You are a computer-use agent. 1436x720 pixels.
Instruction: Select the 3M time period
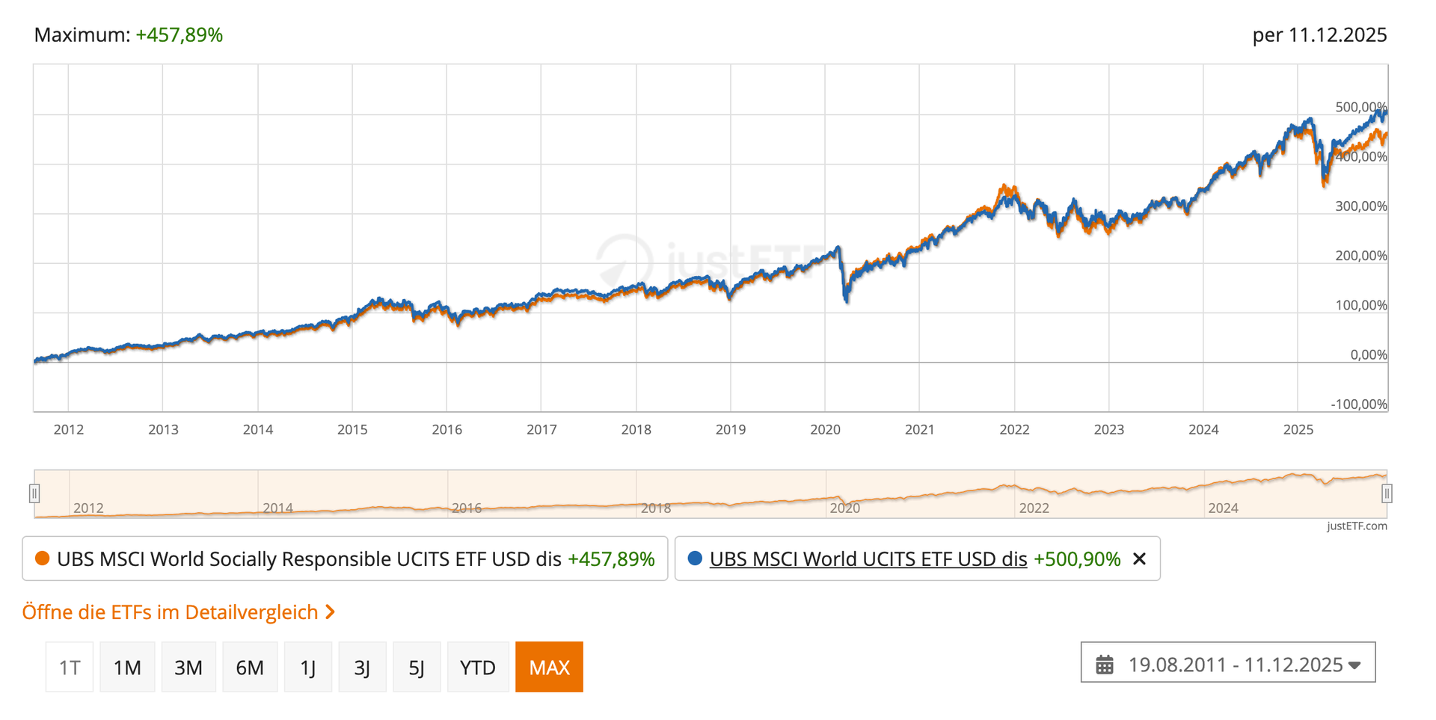188,667
